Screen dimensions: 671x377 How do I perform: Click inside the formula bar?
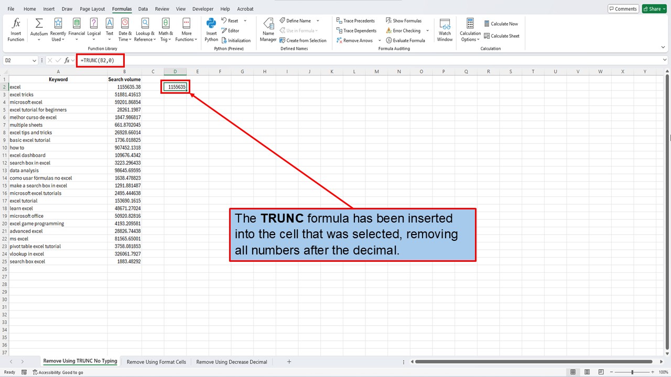(157, 60)
